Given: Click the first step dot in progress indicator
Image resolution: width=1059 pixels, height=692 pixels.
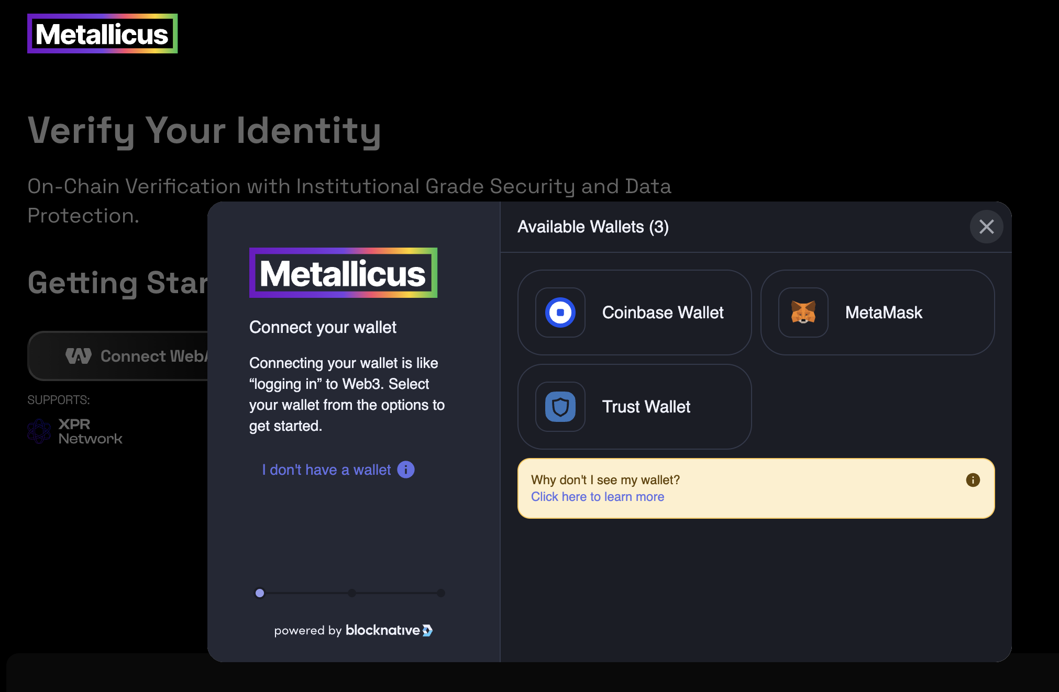Looking at the screenshot, I should point(260,593).
